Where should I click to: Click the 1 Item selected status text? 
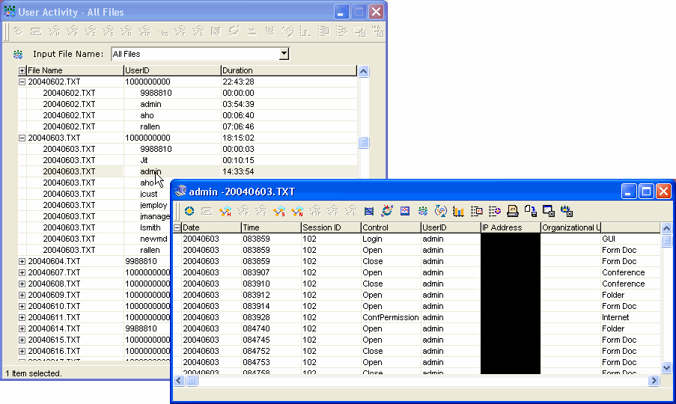point(34,373)
